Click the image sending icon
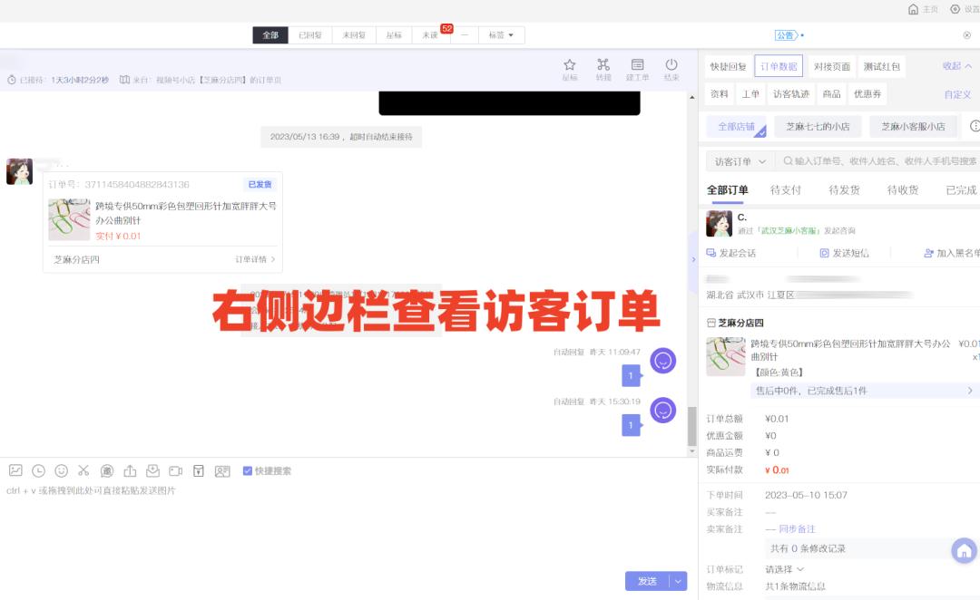Screen dimensions: 980x600 coord(15,470)
